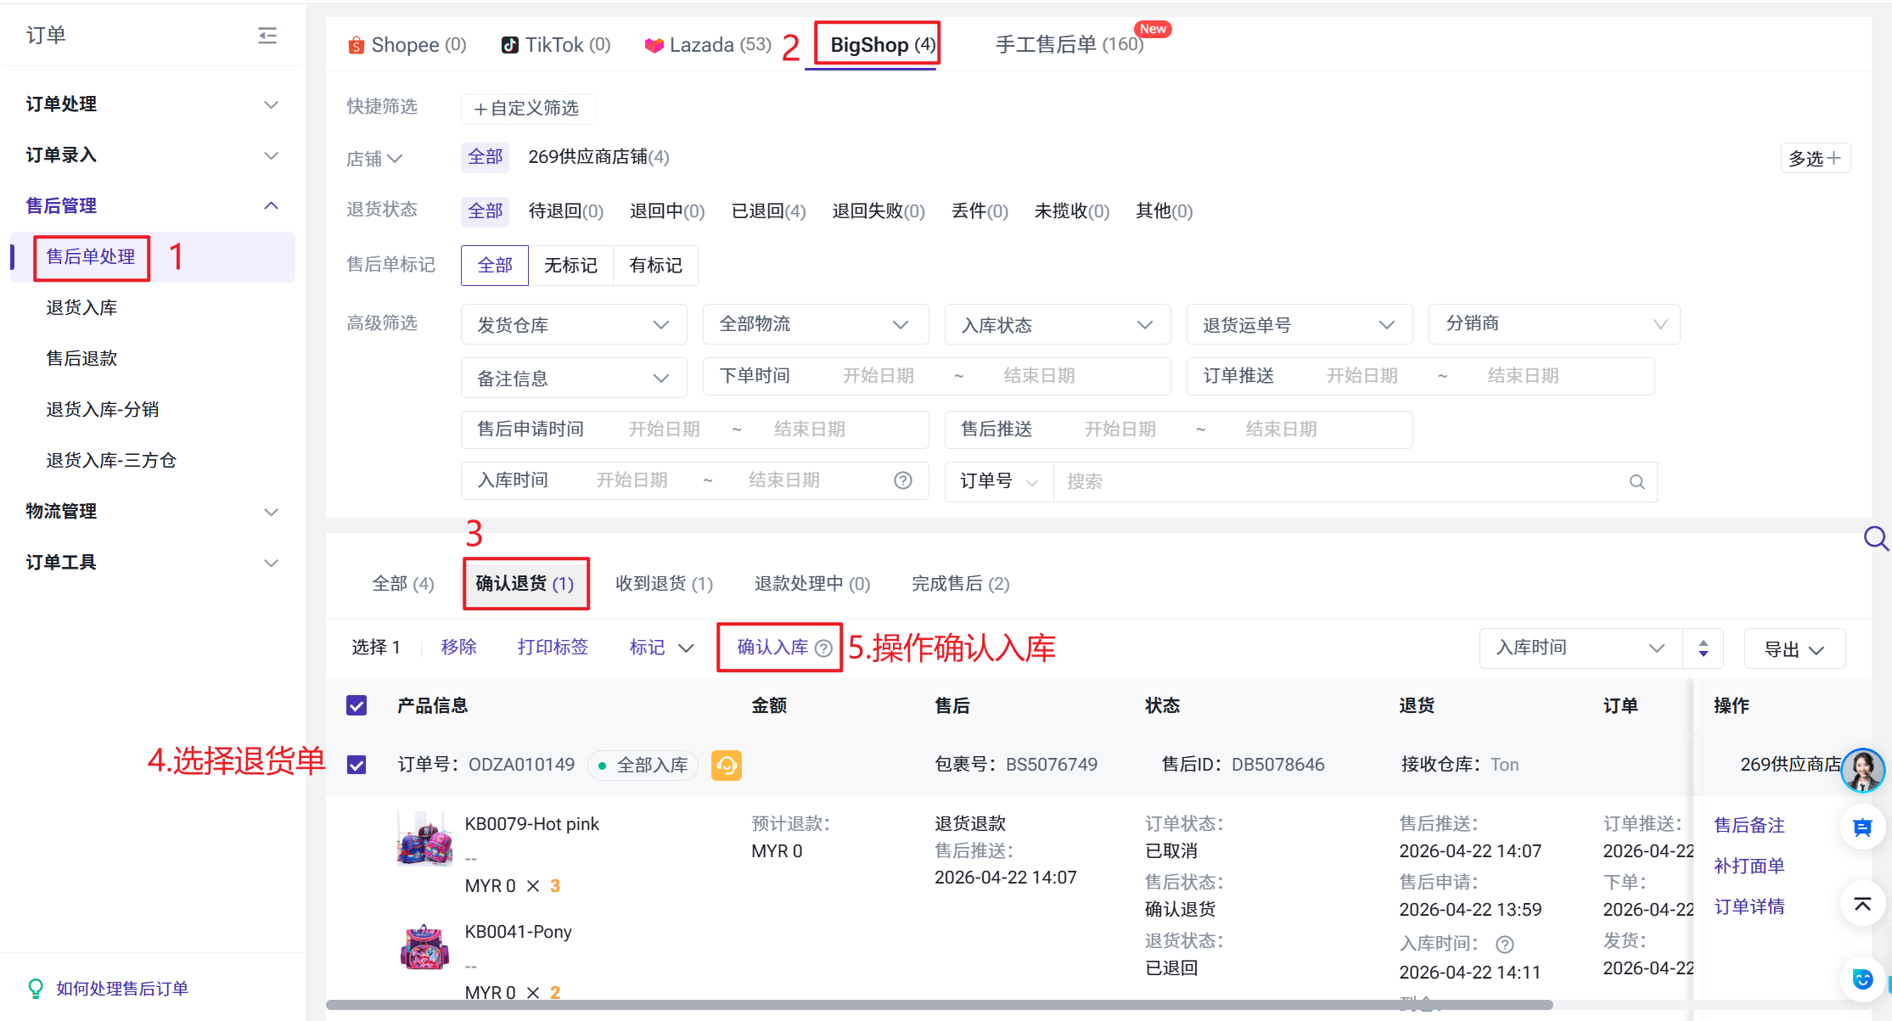Open the 收到退货 status tab

[x=664, y=584]
